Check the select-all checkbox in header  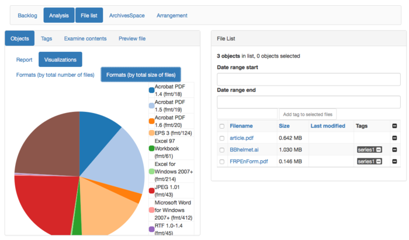(221, 126)
